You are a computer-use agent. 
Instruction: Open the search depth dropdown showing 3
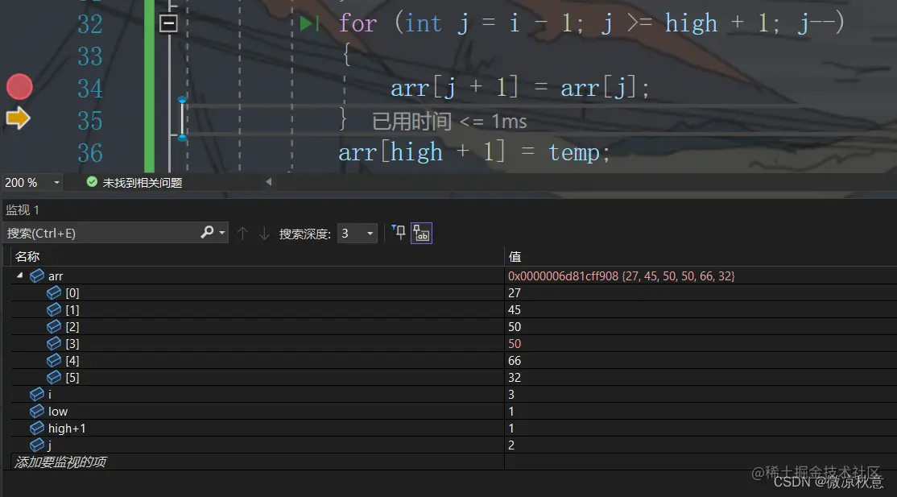pos(357,233)
